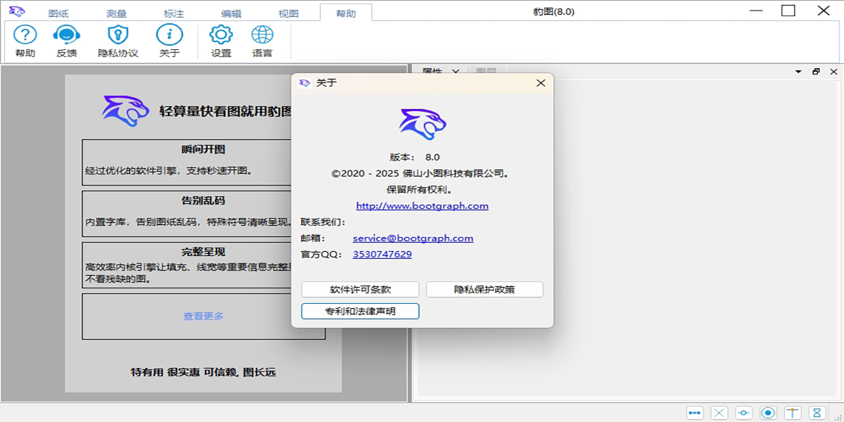The width and height of the screenshot is (844, 422).
Task: Click the panther logo on welcome page
Action: (126, 111)
